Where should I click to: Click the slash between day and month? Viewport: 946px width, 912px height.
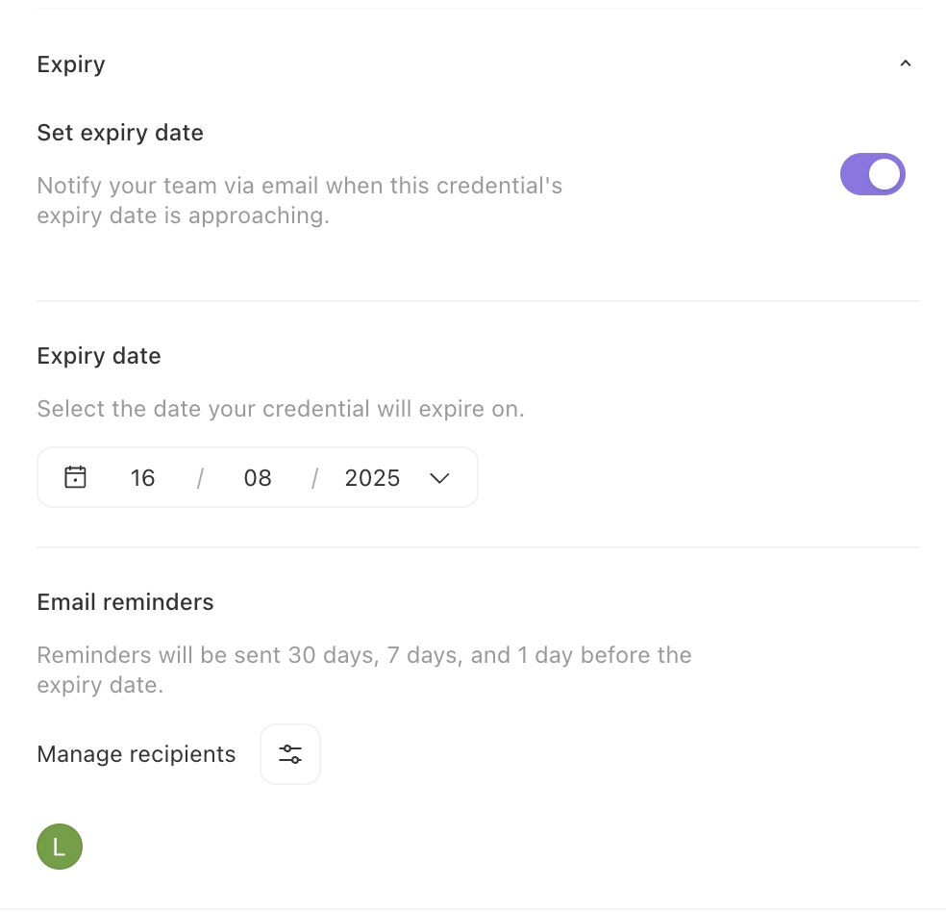coord(200,478)
